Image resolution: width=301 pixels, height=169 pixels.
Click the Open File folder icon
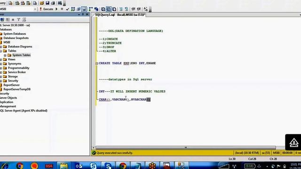pyautogui.click(x=42, y=3)
